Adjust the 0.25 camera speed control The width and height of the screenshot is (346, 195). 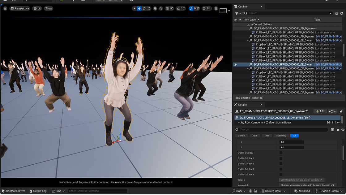tap(197, 8)
